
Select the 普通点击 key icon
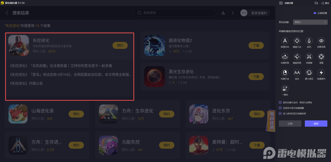pyautogui.click(x=285, y=41)
